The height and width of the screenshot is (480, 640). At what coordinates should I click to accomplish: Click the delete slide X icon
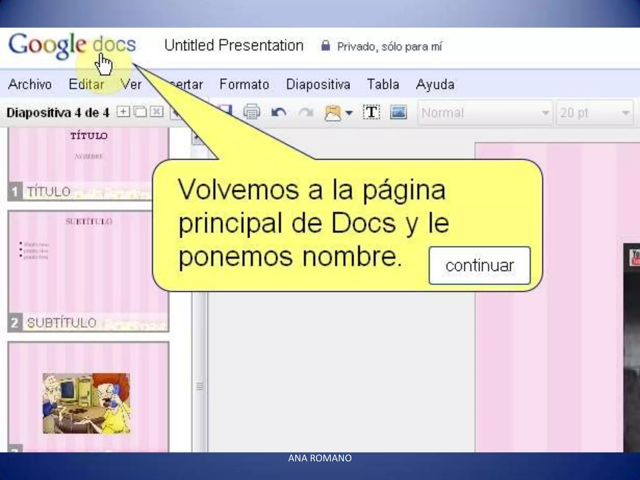pyautogui.click(x=157, y=112)
